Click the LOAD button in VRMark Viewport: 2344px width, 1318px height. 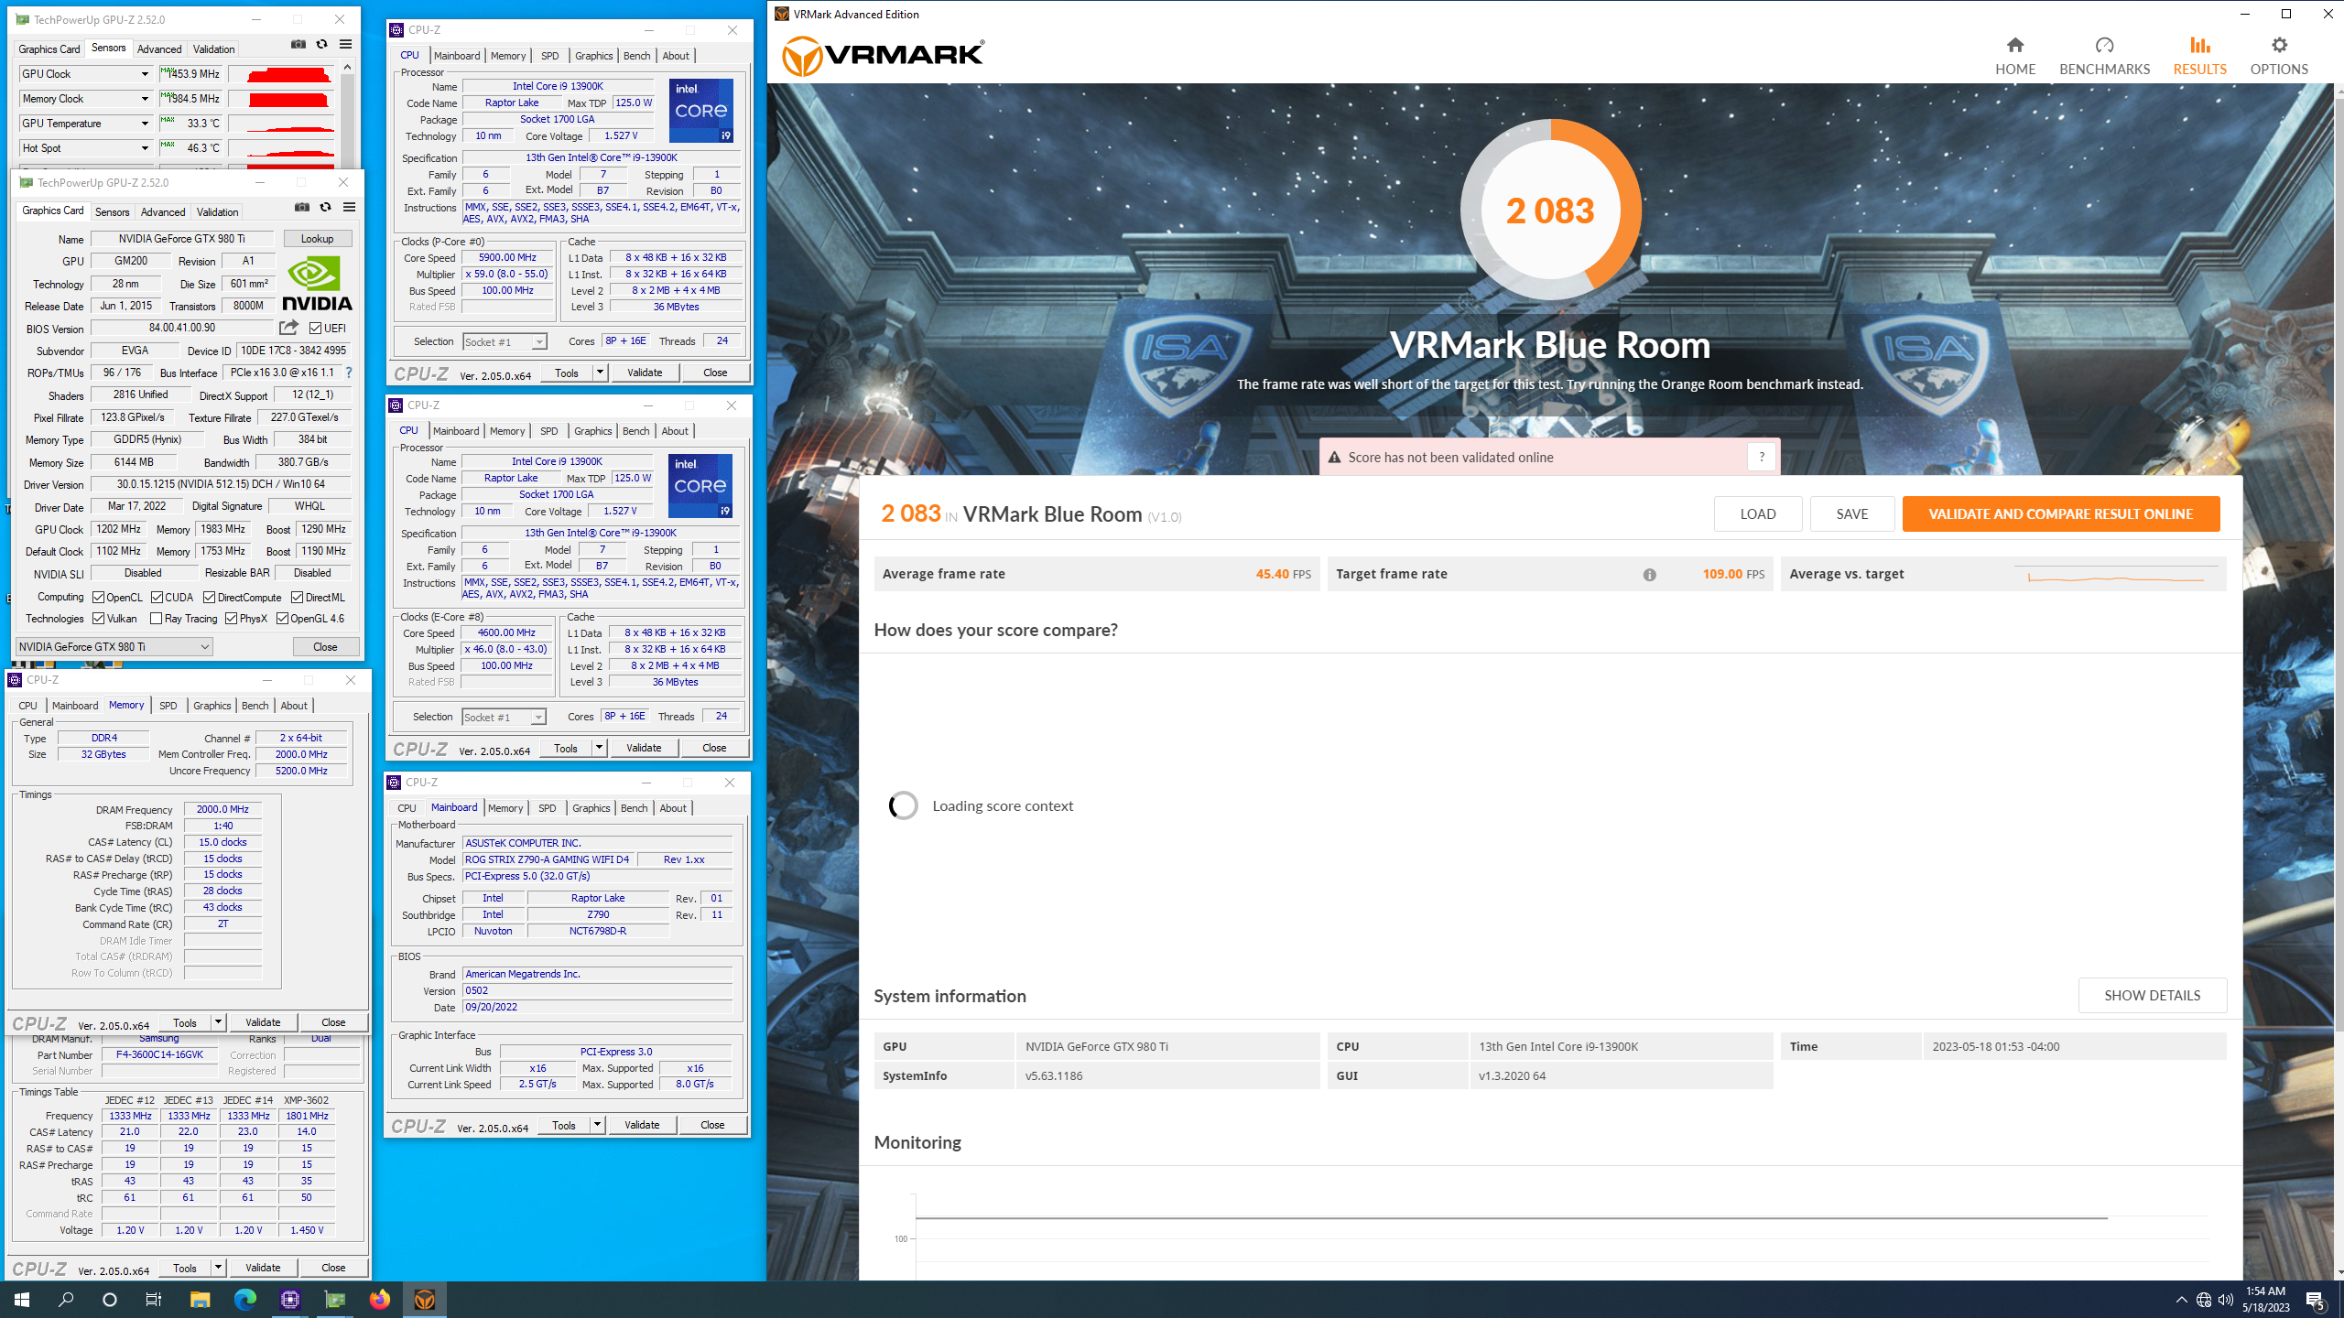pos(1757,513)
